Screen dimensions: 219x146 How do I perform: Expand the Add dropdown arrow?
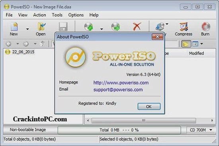click(102, 29)
